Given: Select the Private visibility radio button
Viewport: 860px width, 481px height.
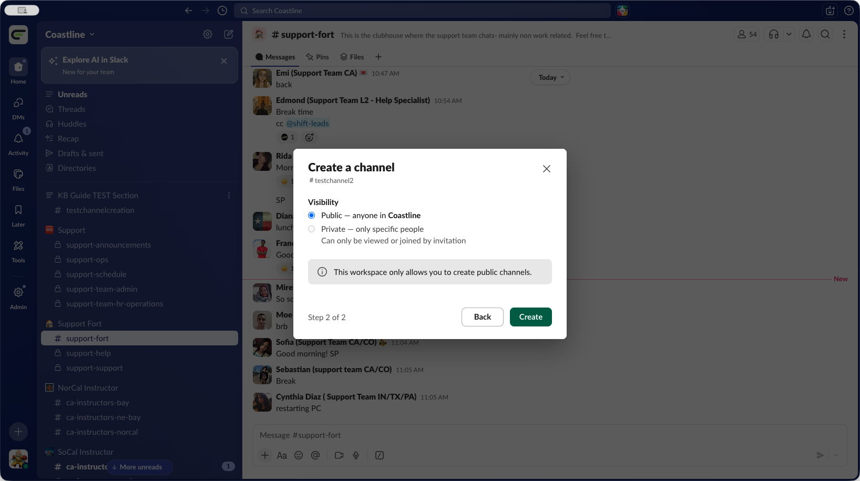Looking at the screenshot, I should coord(312,229).
